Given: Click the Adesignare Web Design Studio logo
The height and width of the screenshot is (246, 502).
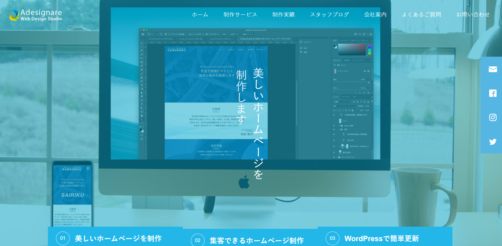Looking at the screenshot, I should [x=36, y=15].
